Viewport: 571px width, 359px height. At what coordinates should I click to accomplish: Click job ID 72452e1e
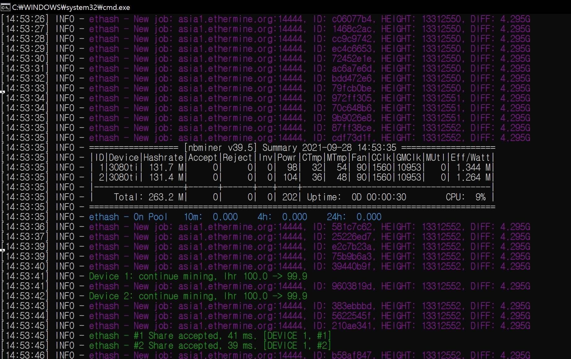(x=352, y=59)
